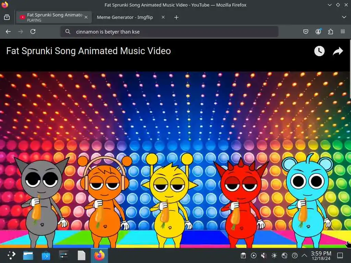Open the updates notifier tray icon
The height and width of the screenshot is (263, 351).
pyautogui.click(x=295, y=255)
